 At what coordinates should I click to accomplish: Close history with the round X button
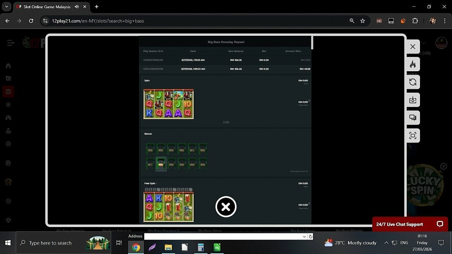pyautogui.click(x=226, y=207)
